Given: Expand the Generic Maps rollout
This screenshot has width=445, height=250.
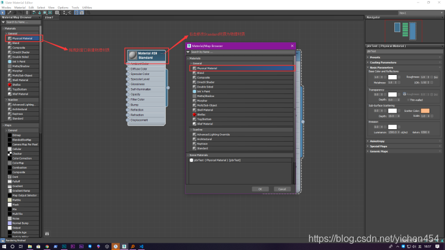Looking at the screenshot, I should (404, 151).
